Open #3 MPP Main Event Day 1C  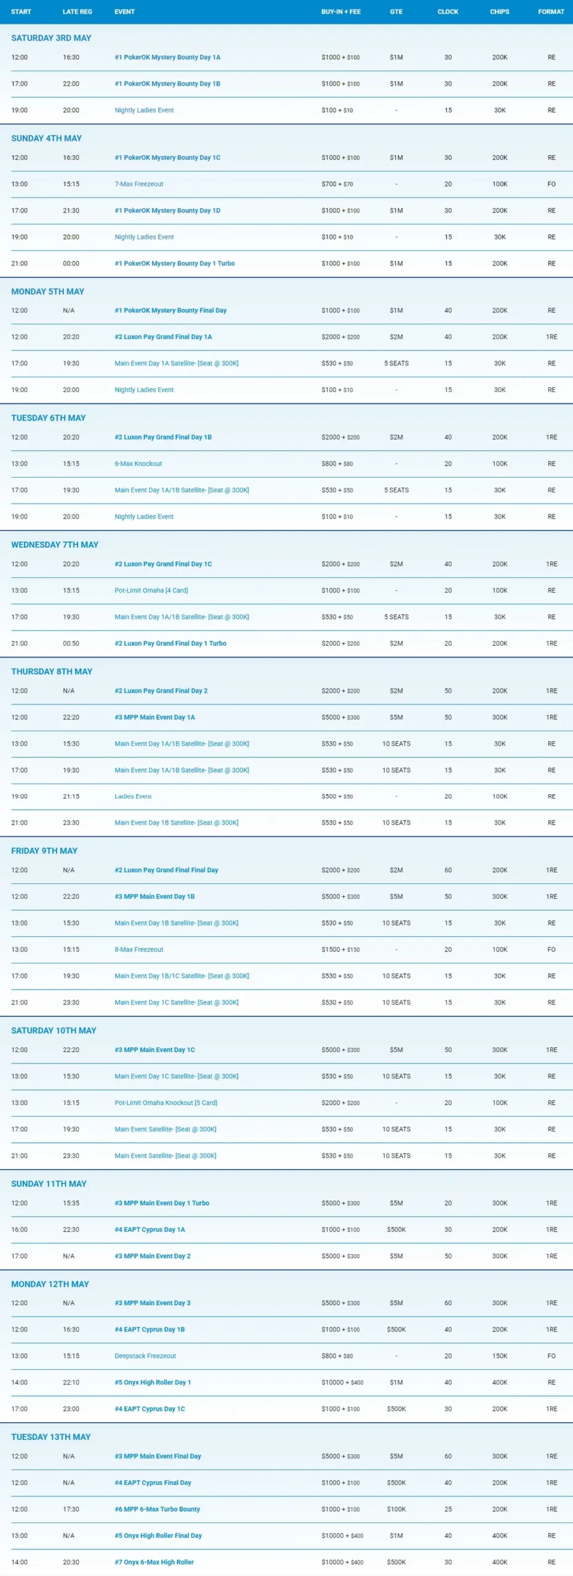pos(154,1050)
